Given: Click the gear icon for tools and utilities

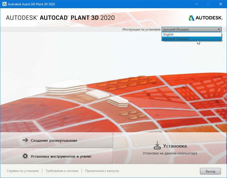Looking at the screenshot, I should click(x=25, y=156).
